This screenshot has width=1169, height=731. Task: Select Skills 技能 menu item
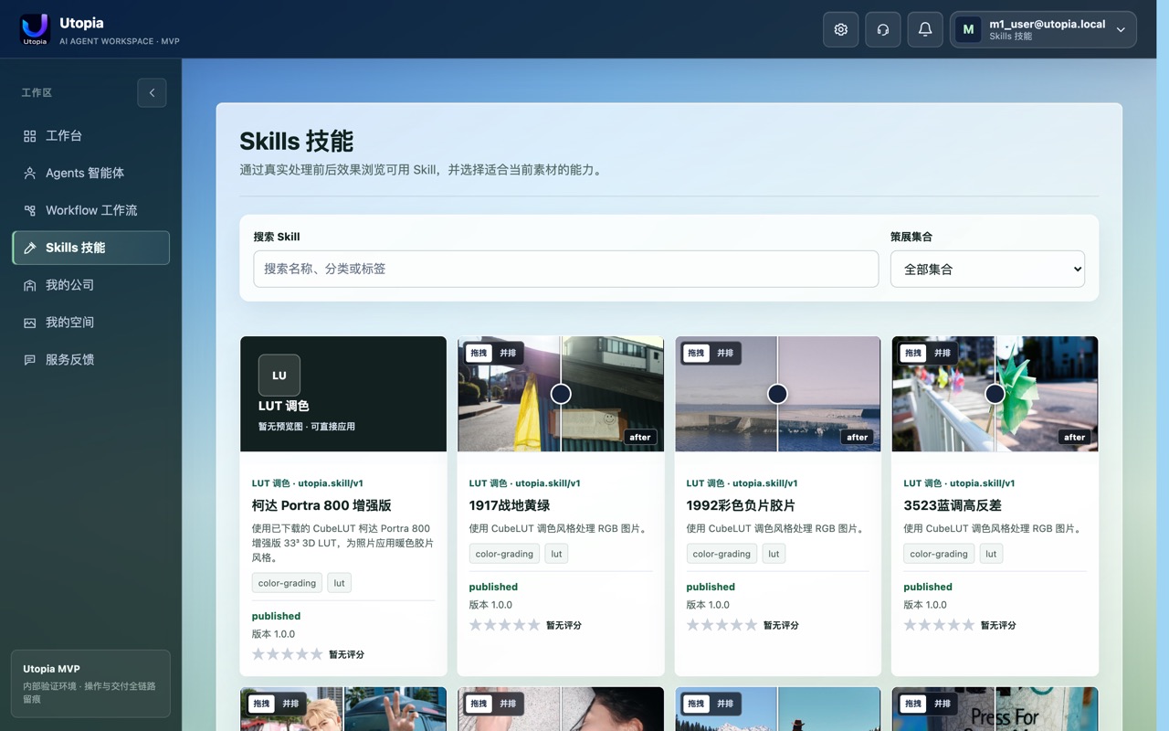90,248
